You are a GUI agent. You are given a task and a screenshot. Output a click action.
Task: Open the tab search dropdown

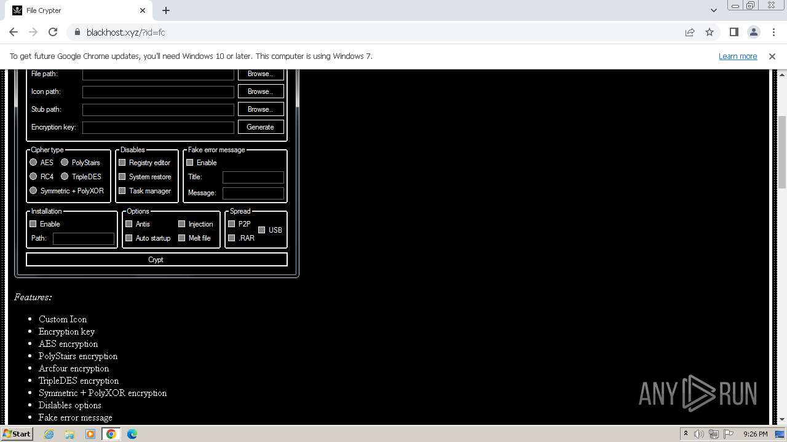(713, 10)
